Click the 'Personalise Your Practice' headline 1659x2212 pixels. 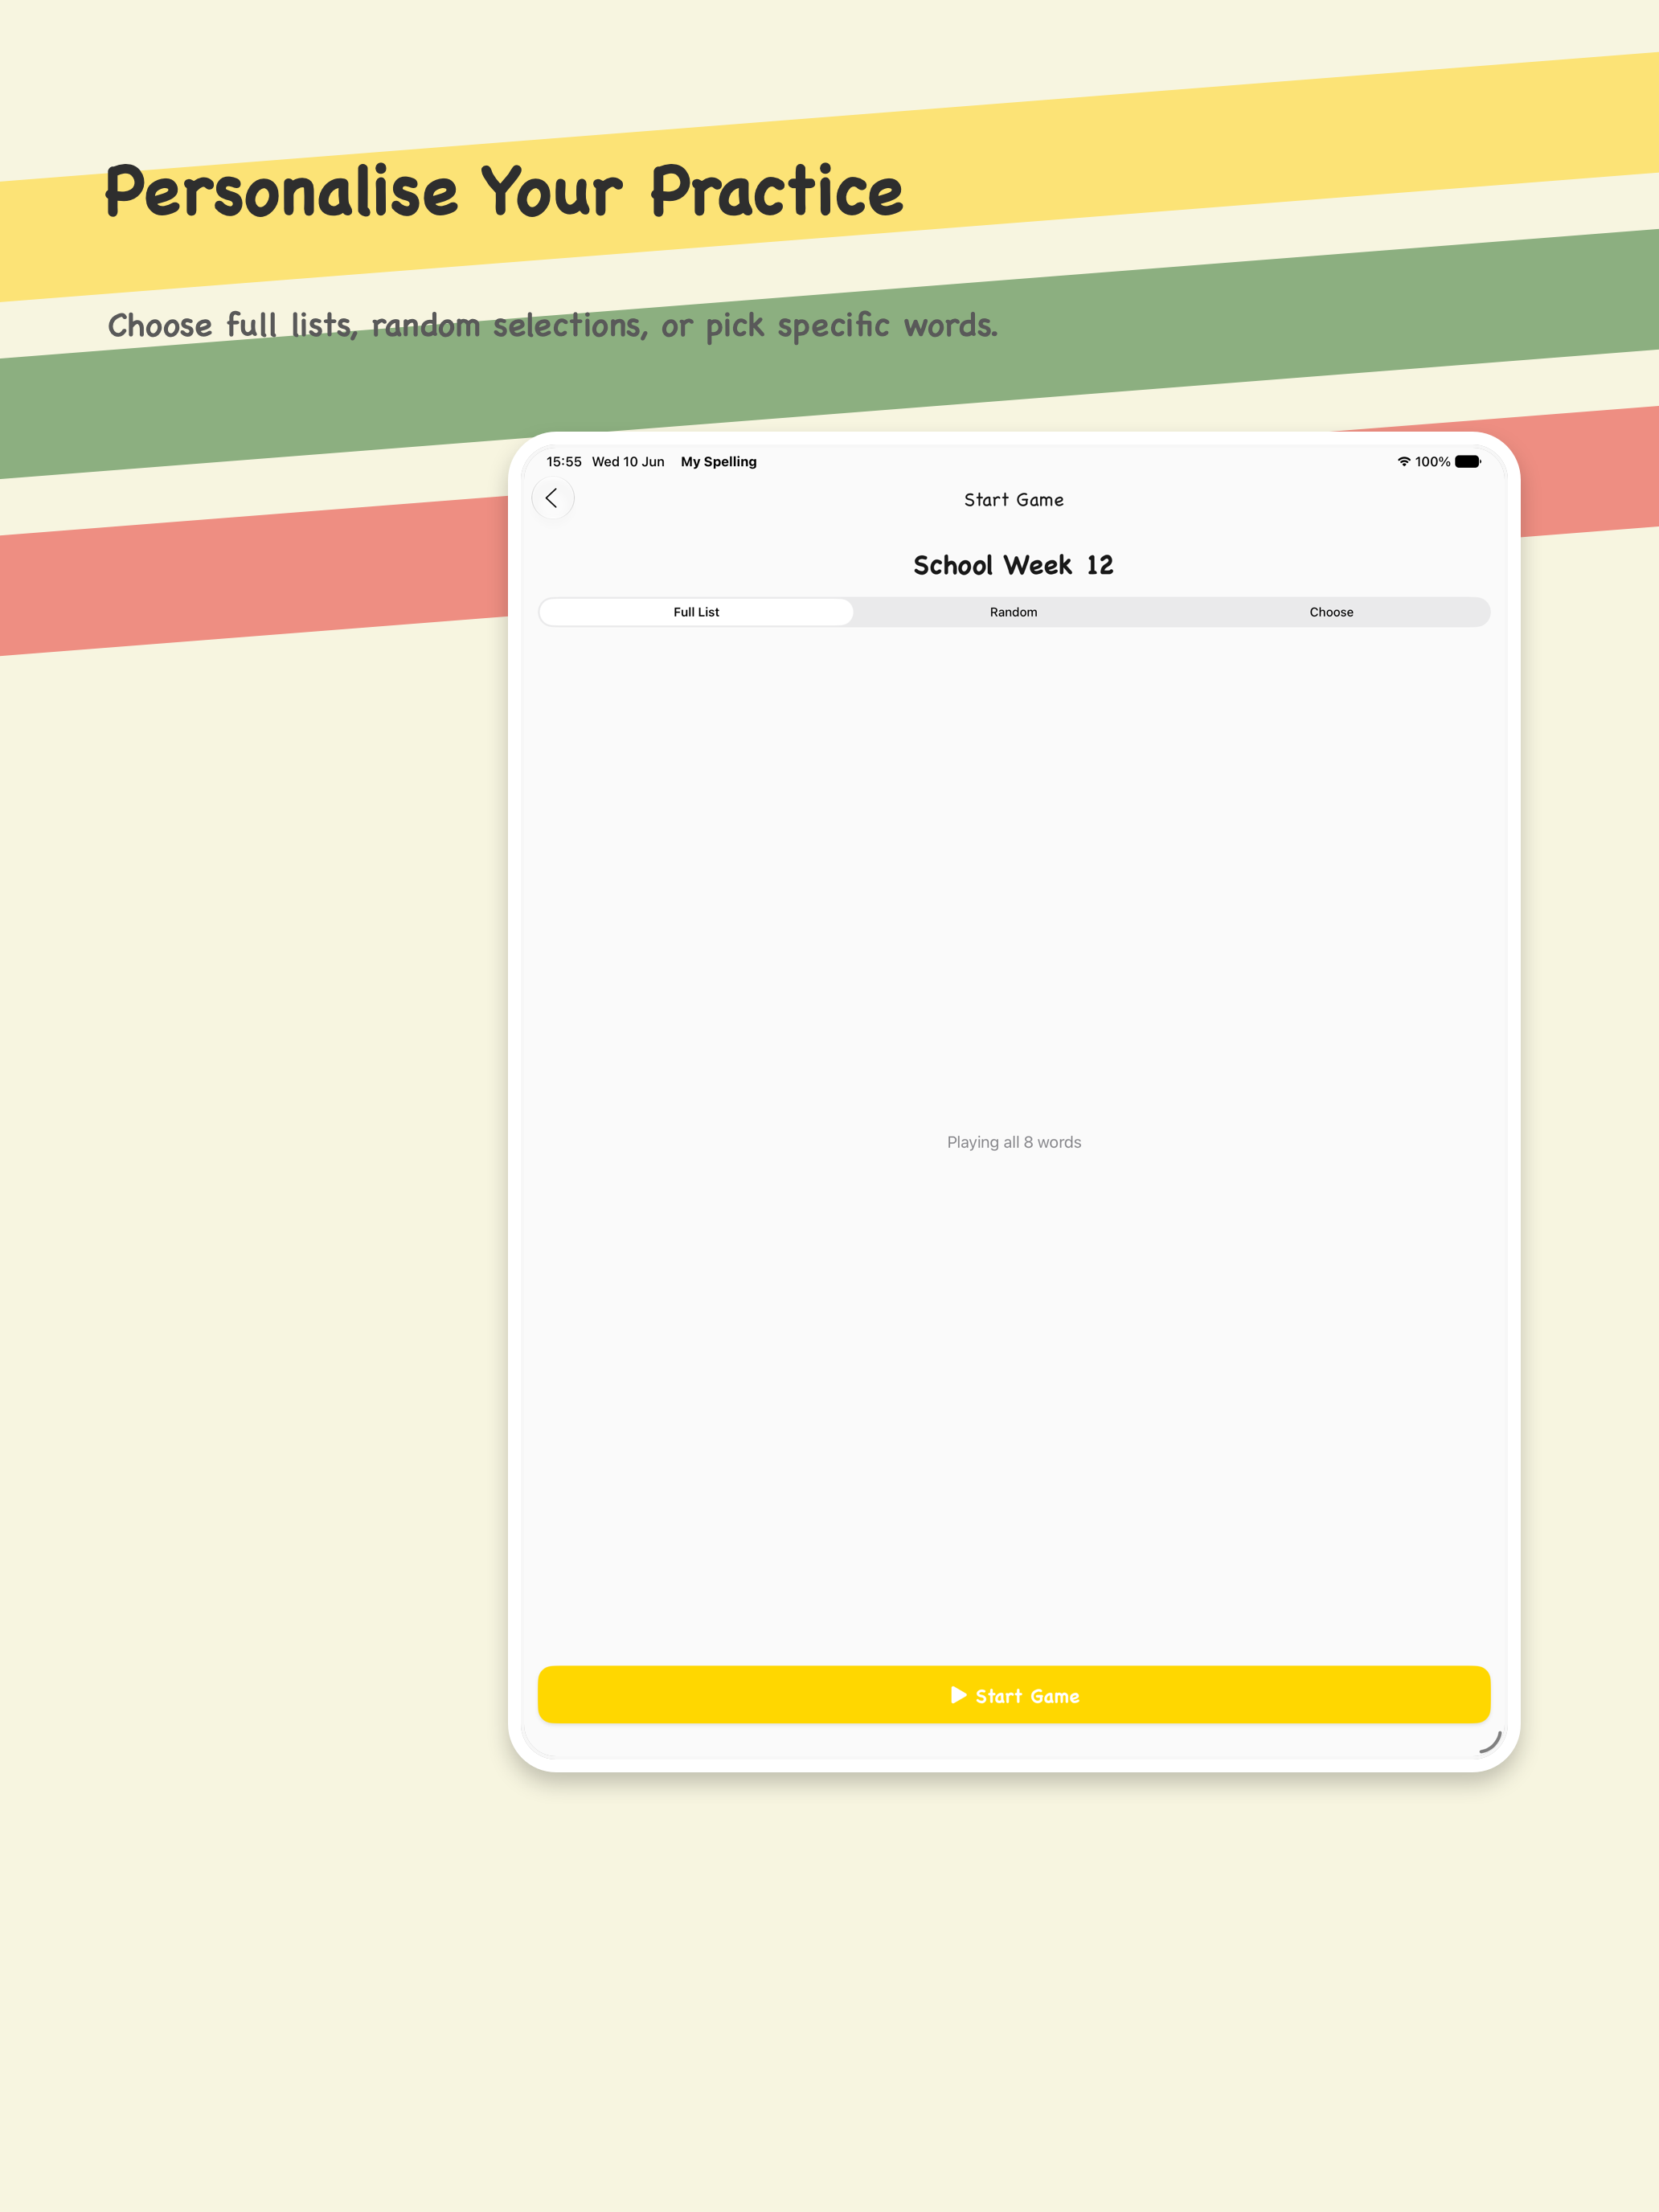click(x=504, y=190)
